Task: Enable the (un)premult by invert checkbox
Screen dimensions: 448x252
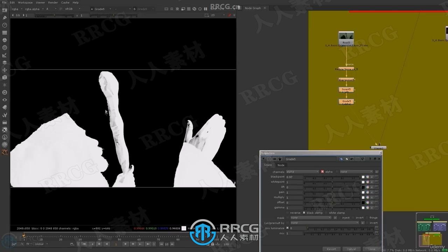Action: (367, 223)
